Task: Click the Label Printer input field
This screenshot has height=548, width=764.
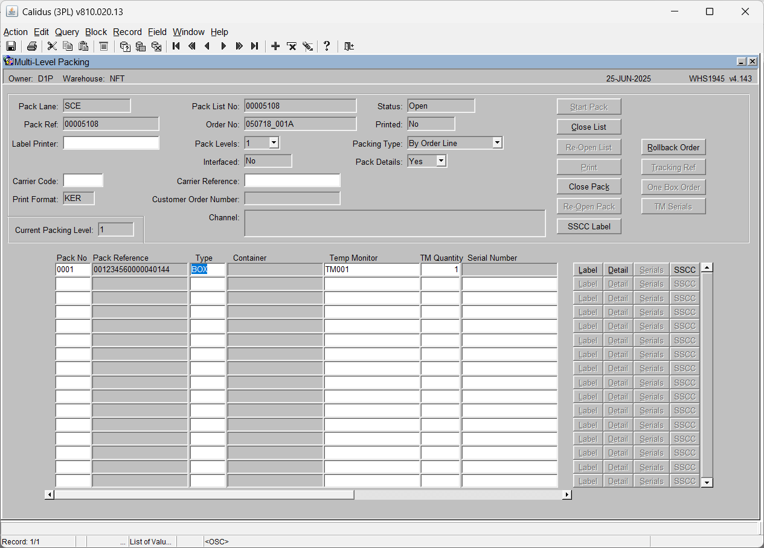Action: 111,143
